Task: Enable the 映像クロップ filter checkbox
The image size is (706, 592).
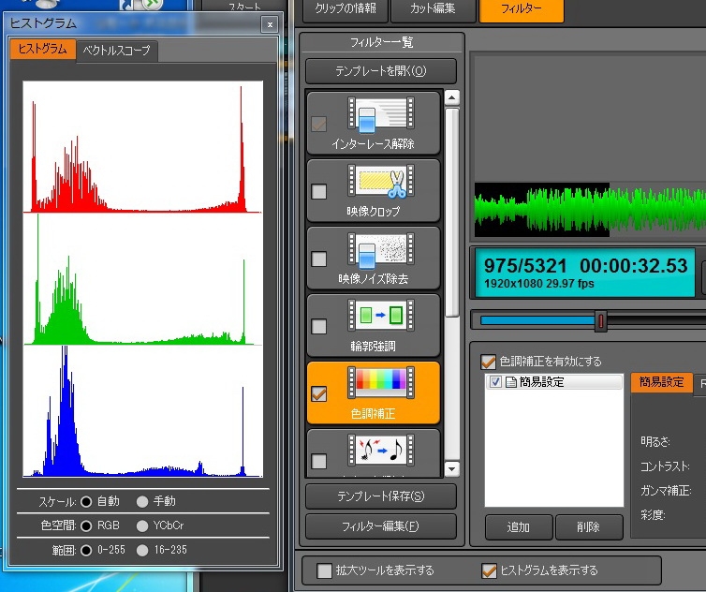Action: coord(319,192)
